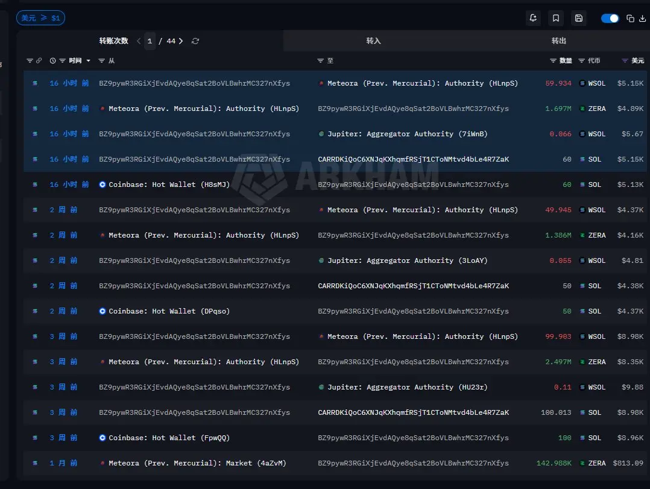Viewport: 650px width, 489px height.
Task: Click the $4.81 value cell
Action: tap(633, 260)
